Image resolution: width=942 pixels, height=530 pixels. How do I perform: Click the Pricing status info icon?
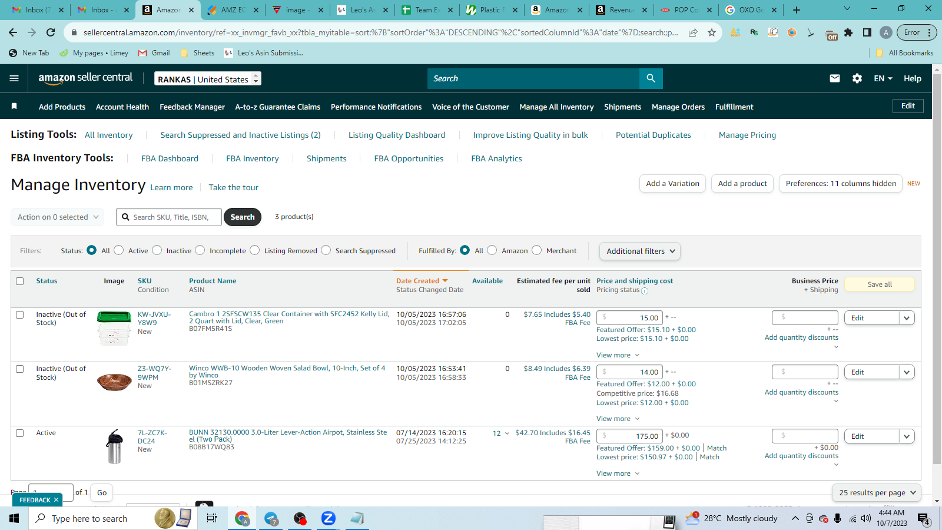pyautogui.click(x=645, y=291)
